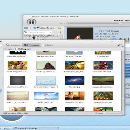
Task: Click the large-icons end of zoom slider
Action: (122, 113)
